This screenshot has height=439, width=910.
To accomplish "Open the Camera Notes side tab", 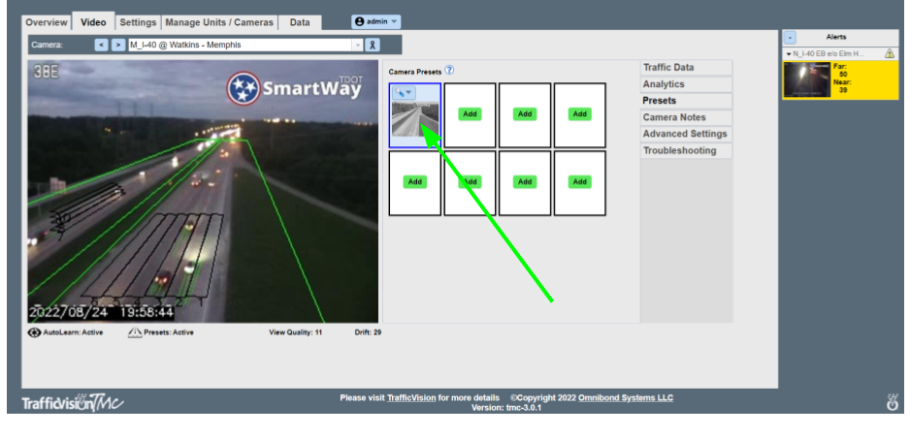I will tap(686, 117).
